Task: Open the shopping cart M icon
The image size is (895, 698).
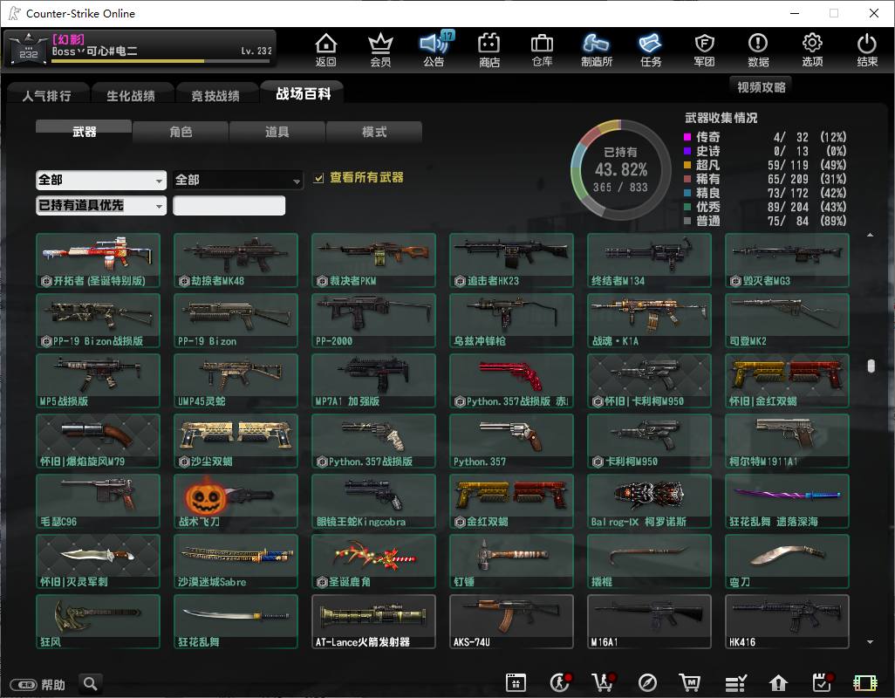Action: [689, 682]
